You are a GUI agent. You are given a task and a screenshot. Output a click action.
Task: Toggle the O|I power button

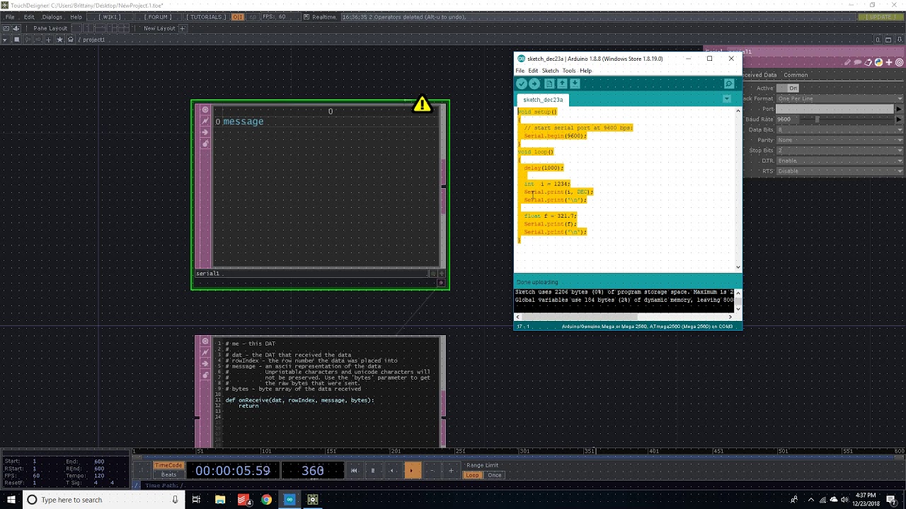click(237, 17)
